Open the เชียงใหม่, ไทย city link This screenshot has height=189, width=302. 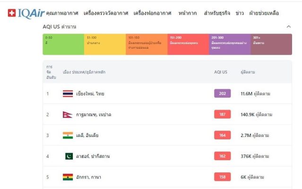click(90, 94)
